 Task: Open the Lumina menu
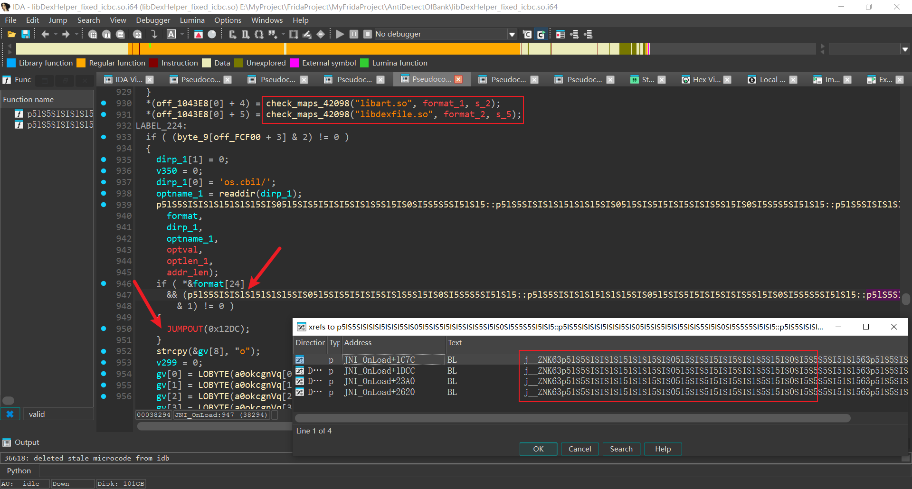(x=192, y=20)
